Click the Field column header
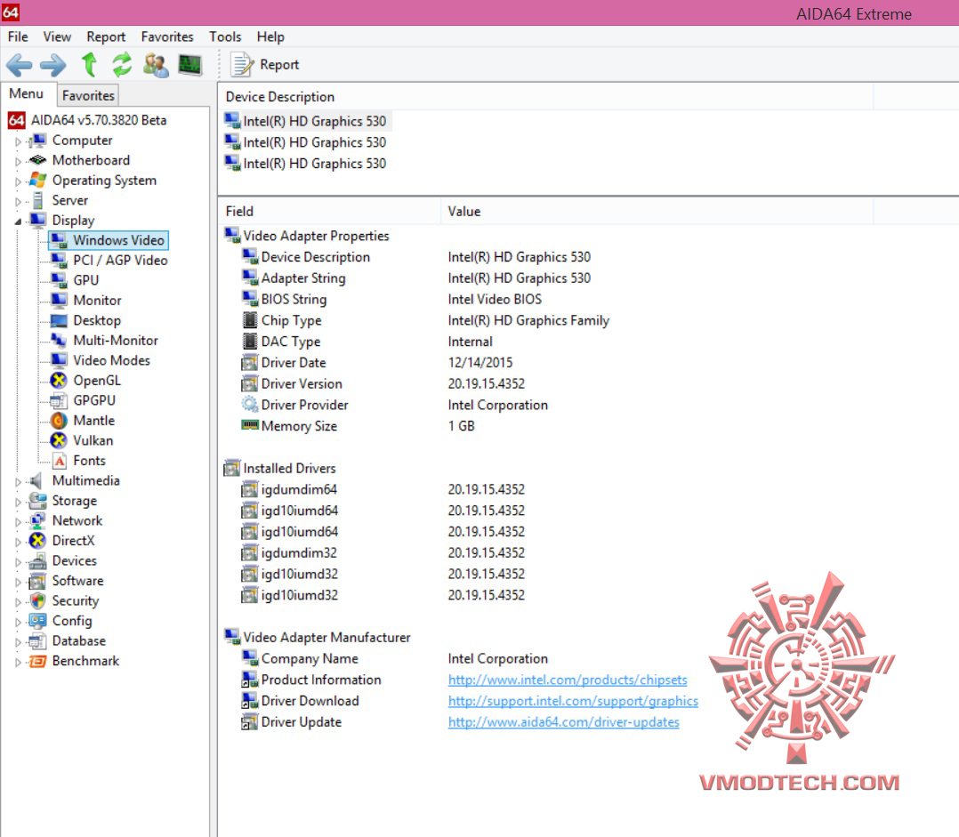This screenshot has width=959, height=837. [330, 212]
